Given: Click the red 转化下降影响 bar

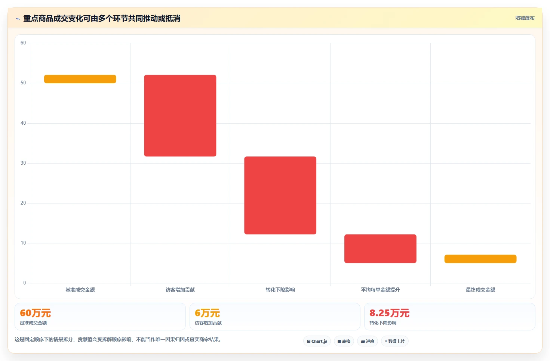Looking at the screenshot, I should pyautogui.click(x=280, y=195).
